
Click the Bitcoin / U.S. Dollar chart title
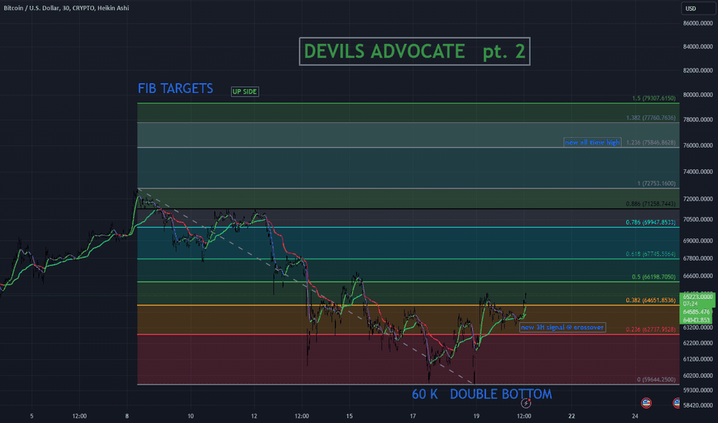point(66,8)
